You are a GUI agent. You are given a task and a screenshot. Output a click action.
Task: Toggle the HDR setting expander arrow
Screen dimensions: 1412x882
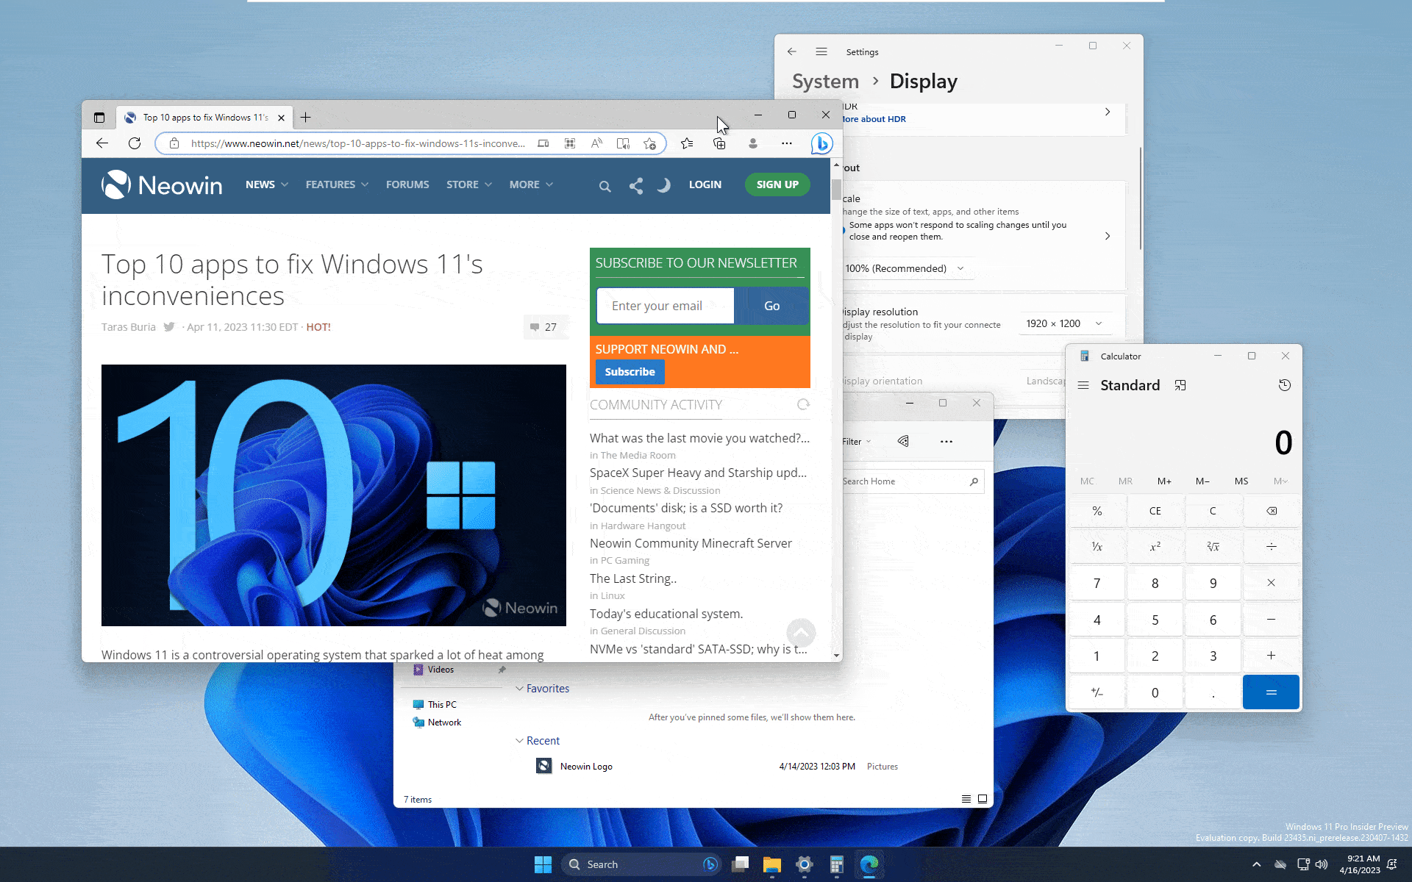[x=1108, y=112]
